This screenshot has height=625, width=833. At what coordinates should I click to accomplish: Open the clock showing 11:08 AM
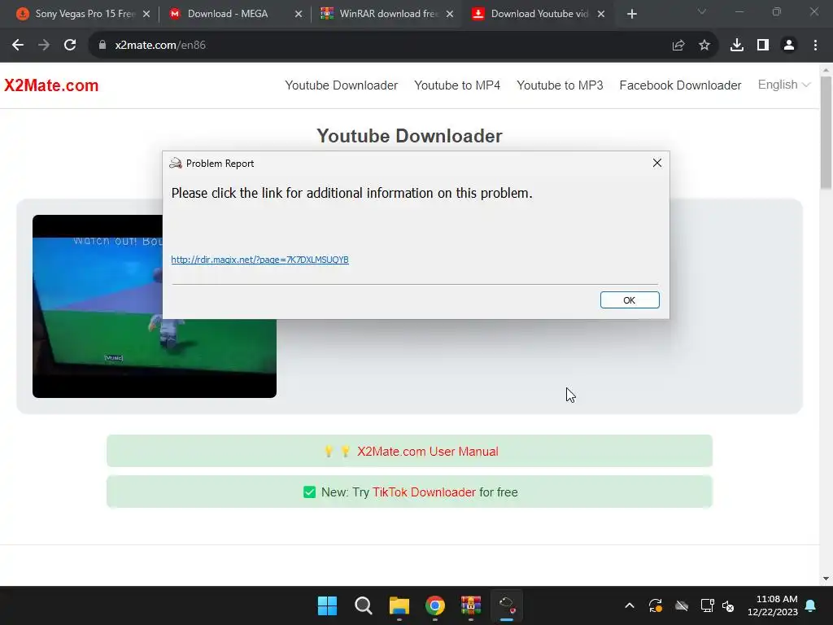coord(773,605)
